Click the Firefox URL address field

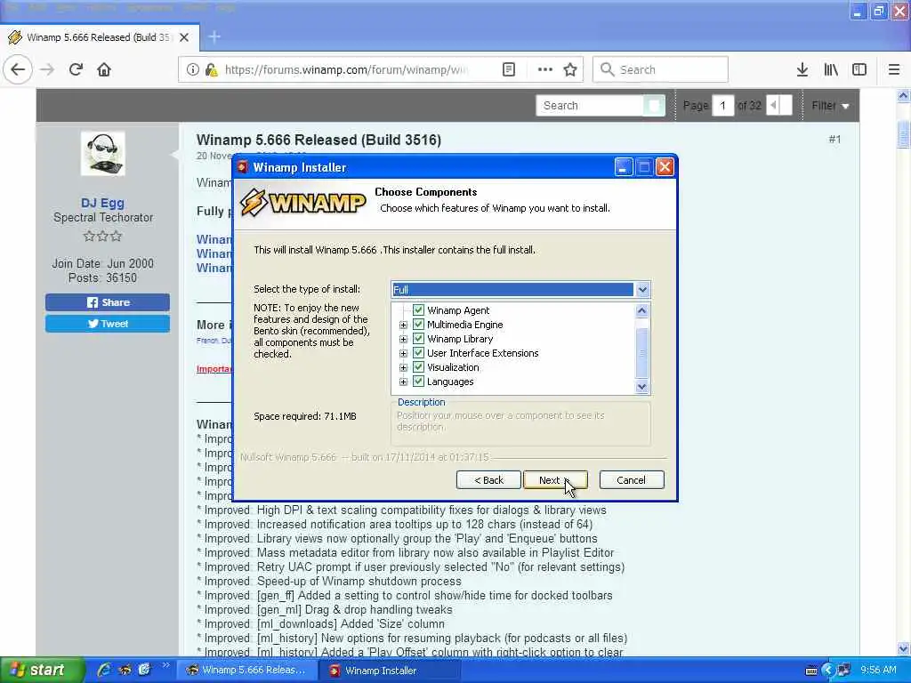coord(347,69)
